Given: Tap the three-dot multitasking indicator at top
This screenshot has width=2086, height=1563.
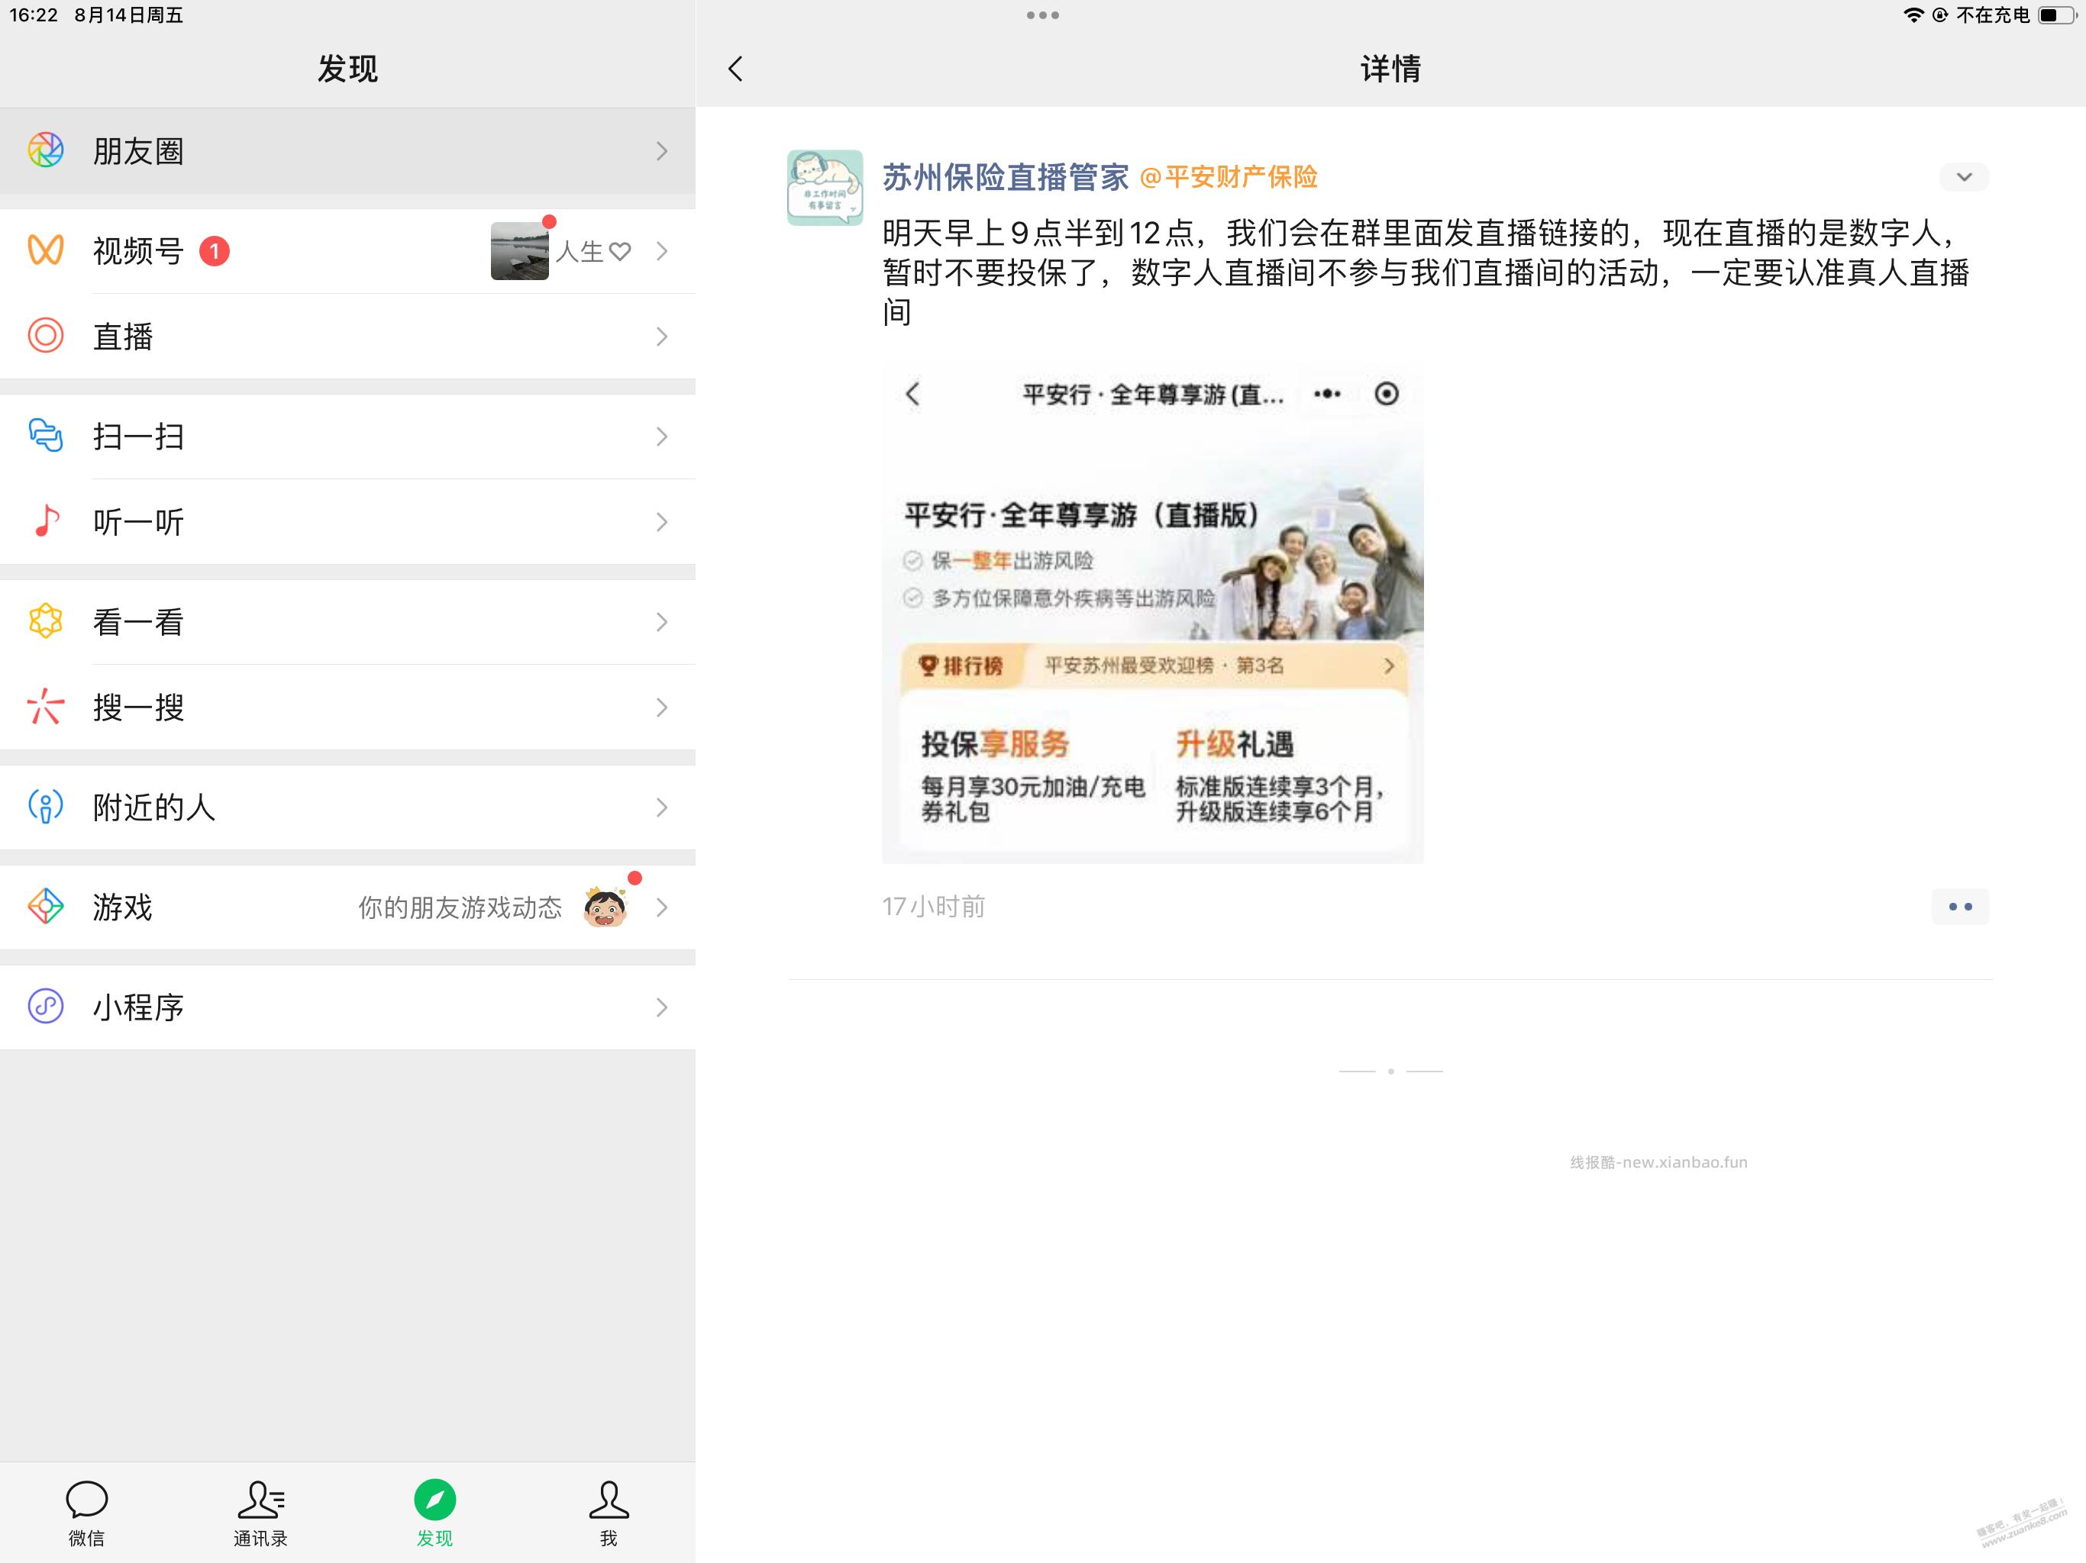Looking at the screenshot, I should (x=1043, y=15).
